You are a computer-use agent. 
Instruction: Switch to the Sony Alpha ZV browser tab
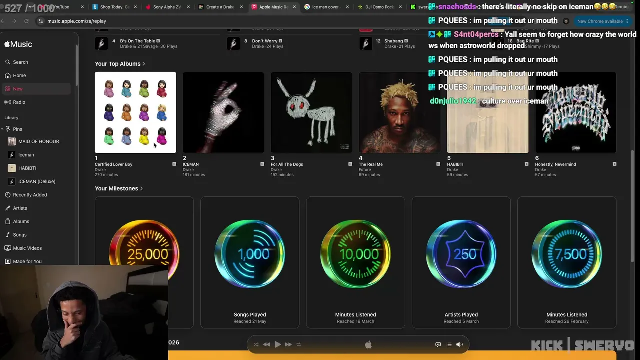click(x=167, y=7)
